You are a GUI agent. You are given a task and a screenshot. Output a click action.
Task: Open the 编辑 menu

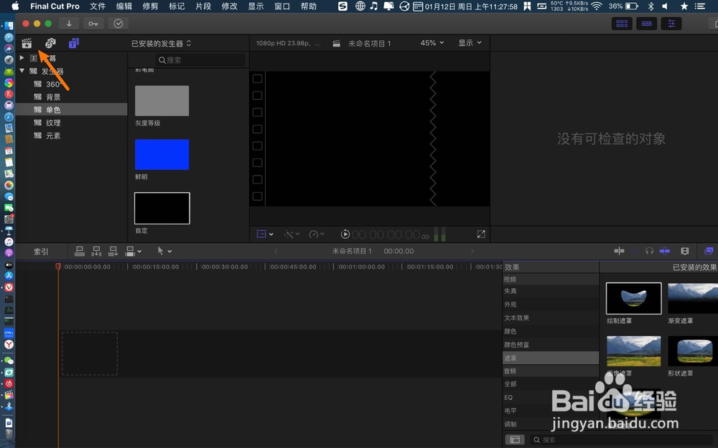tap(123, 6)
